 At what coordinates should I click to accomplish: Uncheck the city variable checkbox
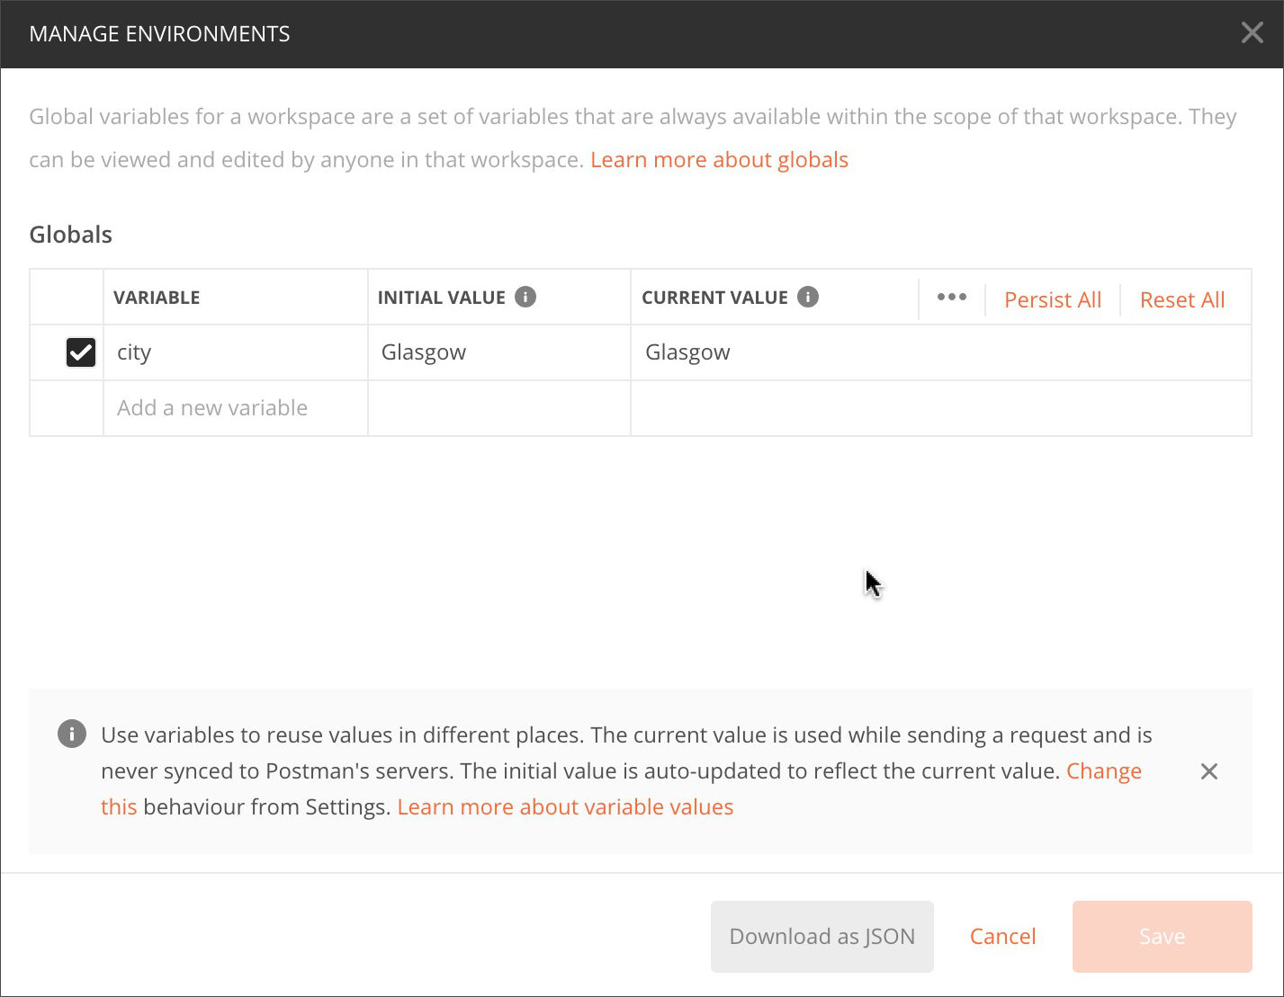[81, 352]
